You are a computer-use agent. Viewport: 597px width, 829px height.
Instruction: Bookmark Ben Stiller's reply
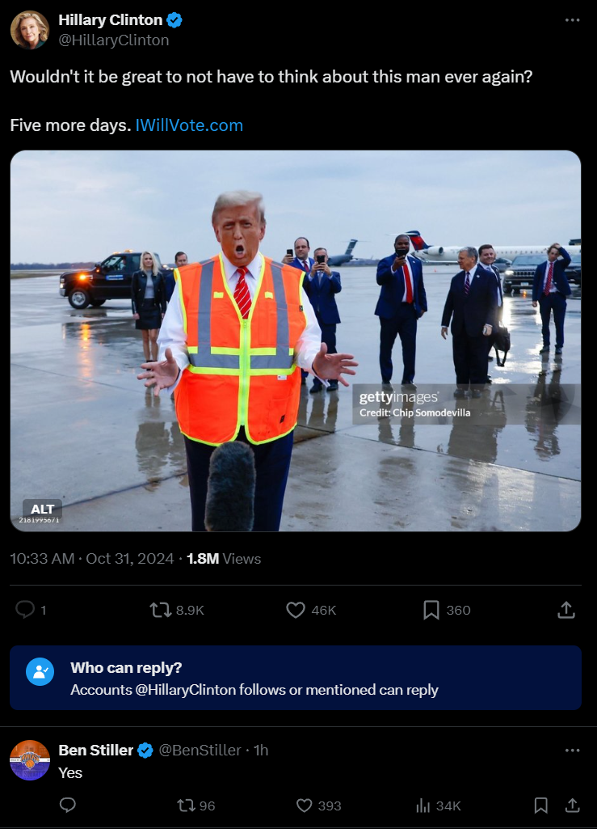coord(540,806)
